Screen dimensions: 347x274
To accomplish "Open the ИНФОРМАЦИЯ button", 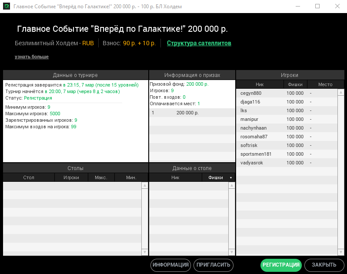I will 170,265.
